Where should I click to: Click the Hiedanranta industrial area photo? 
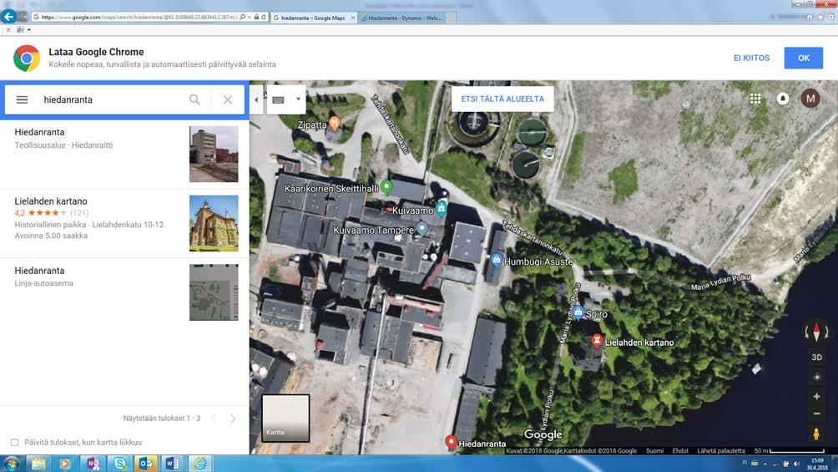(214, 154)
